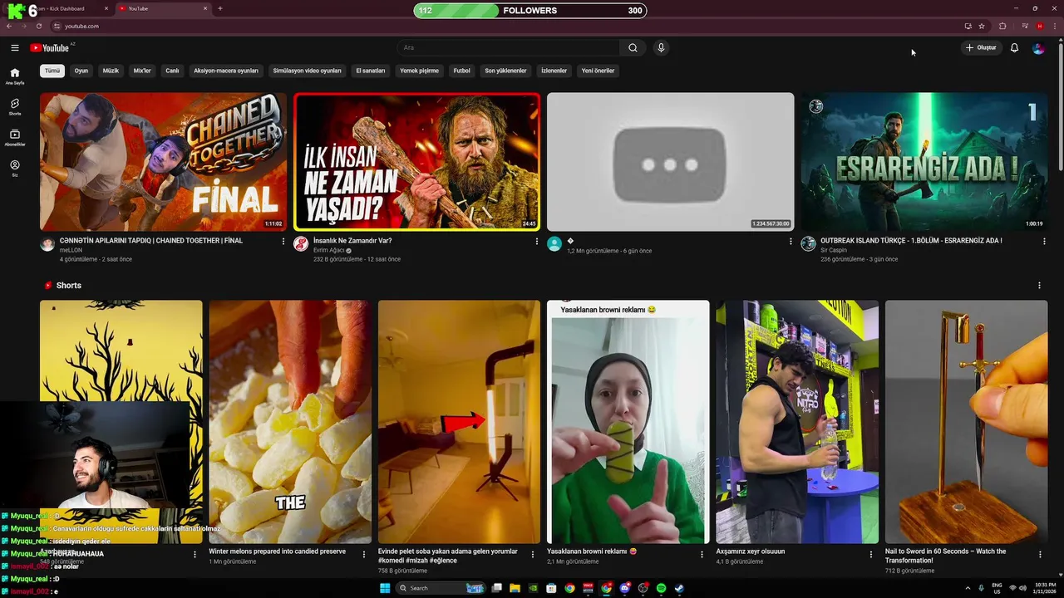Click the search magnifier button
This screenshot has height=598, width=1064.
pyautogui.click(x=633, y=47)
